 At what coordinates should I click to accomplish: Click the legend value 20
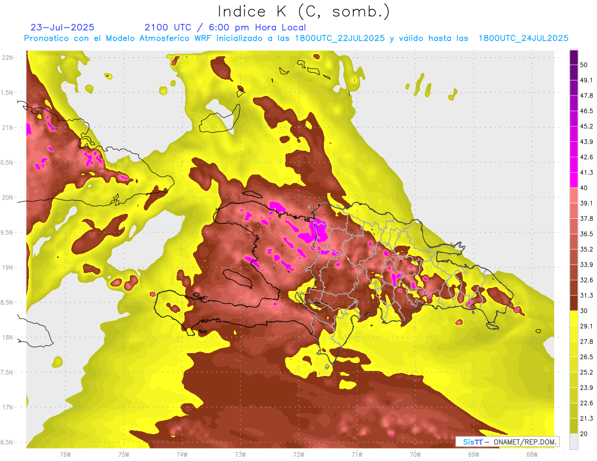(585, 434)
